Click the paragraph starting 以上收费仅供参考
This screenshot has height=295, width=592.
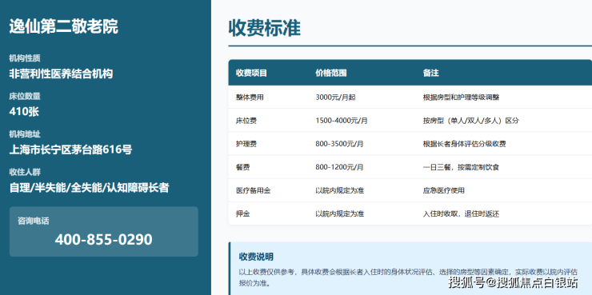[408, 277]
